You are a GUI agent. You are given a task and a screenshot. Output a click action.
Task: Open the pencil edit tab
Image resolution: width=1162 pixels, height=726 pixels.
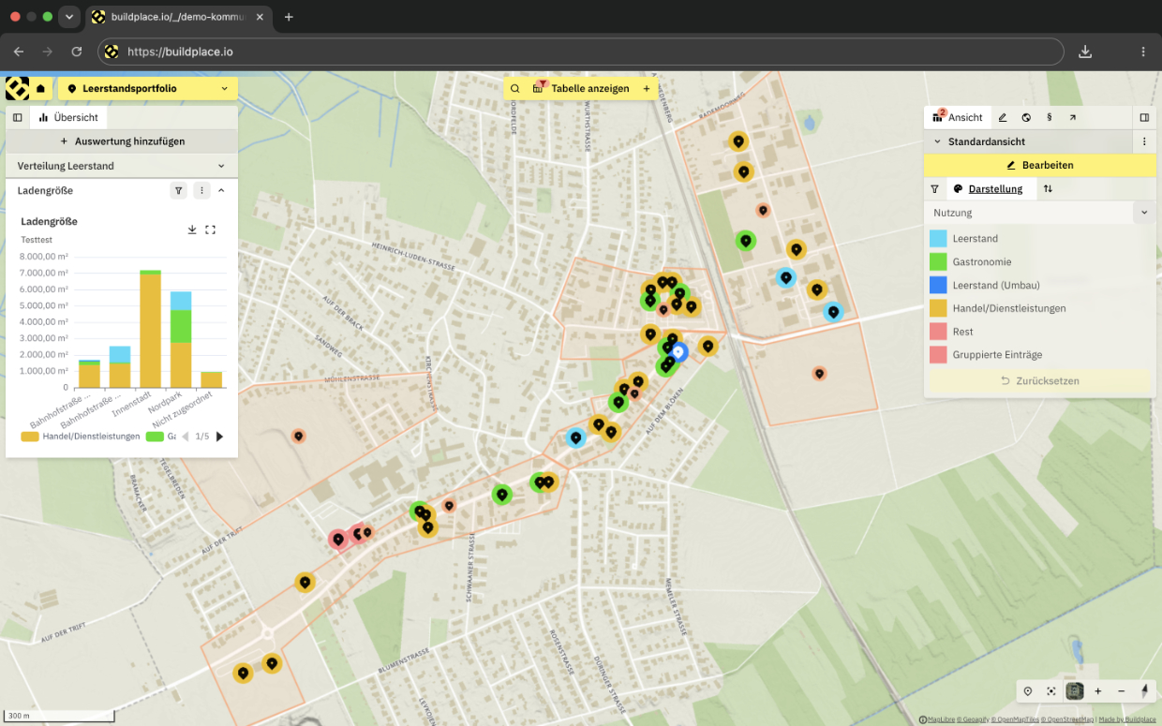click(x=1003, y=118)
